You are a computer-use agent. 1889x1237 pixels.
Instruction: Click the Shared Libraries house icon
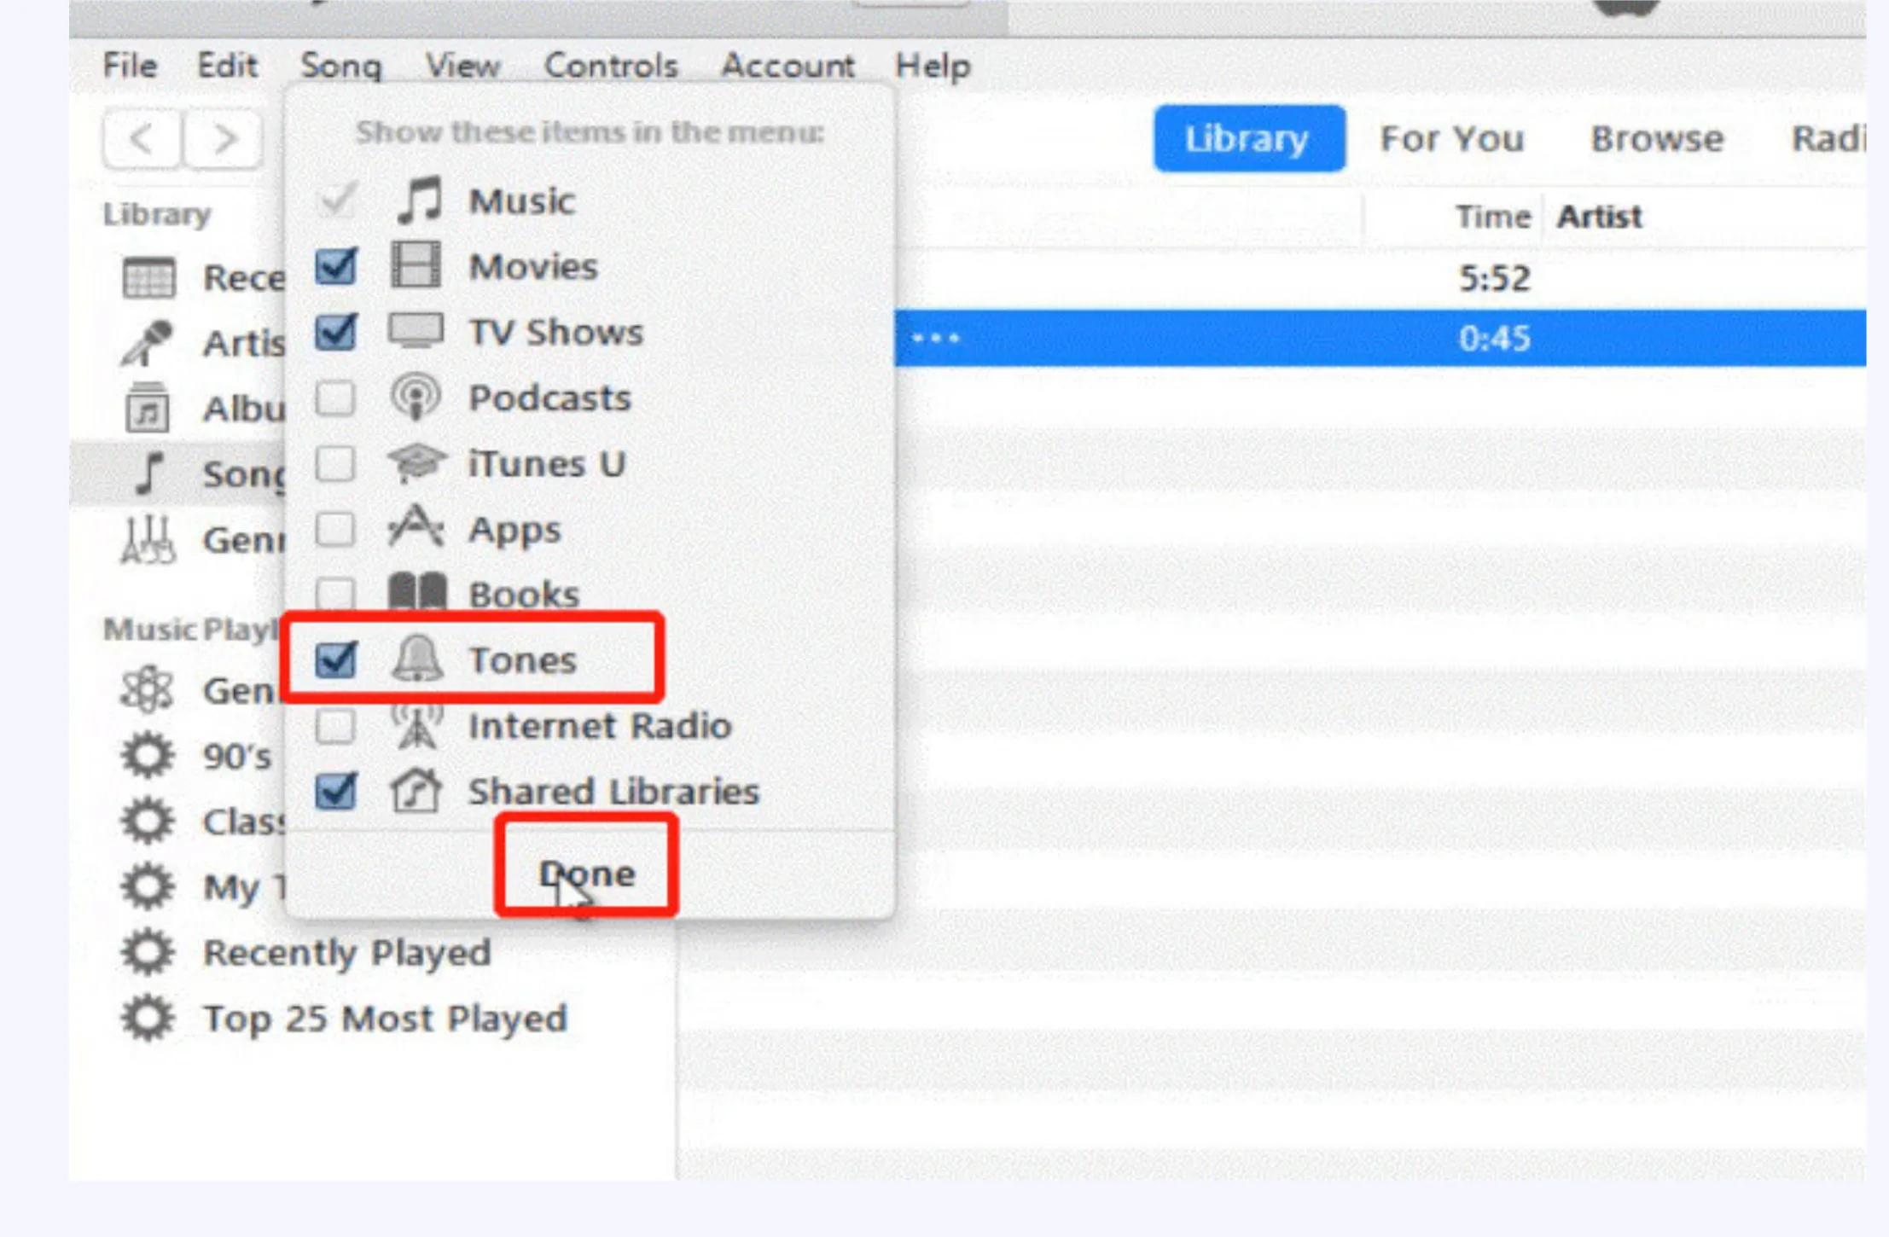coord(416,791)
